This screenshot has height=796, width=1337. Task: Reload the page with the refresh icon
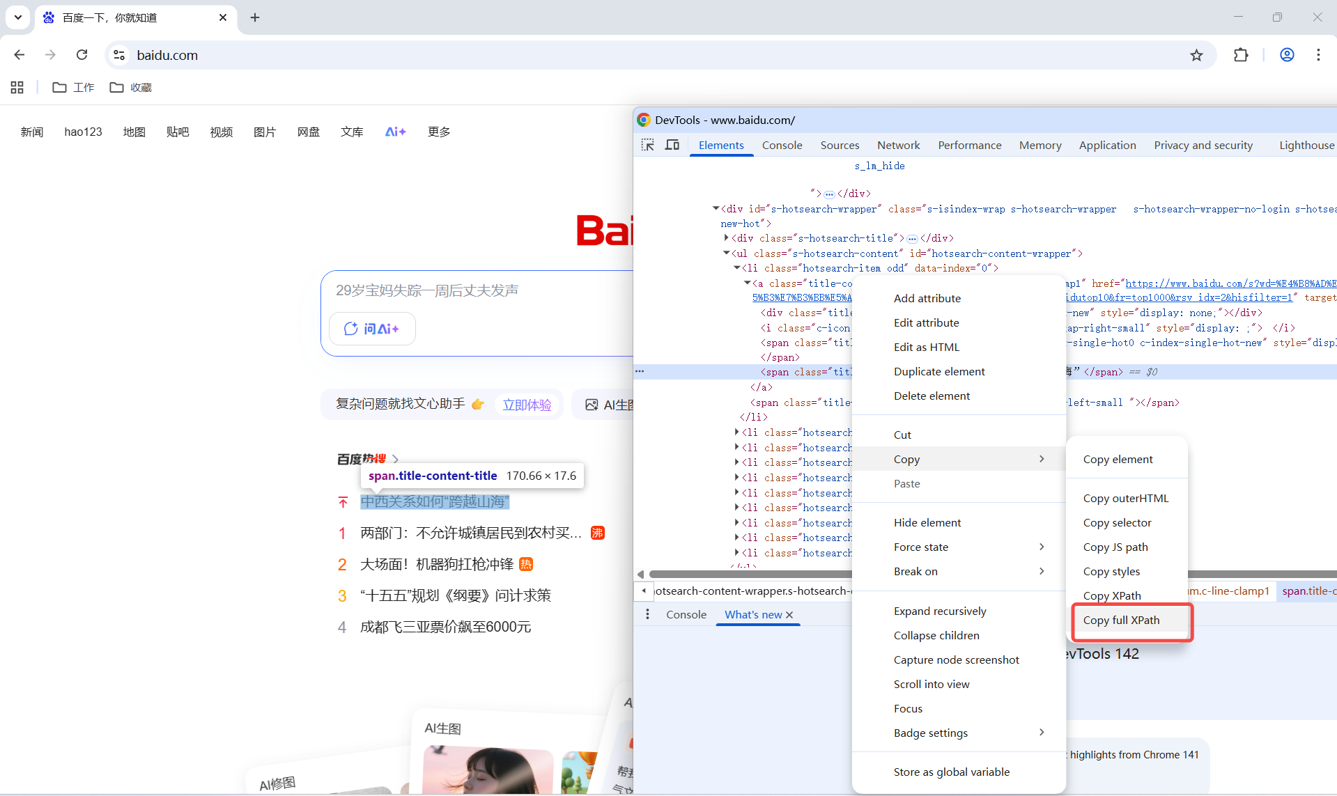point(82,55)
